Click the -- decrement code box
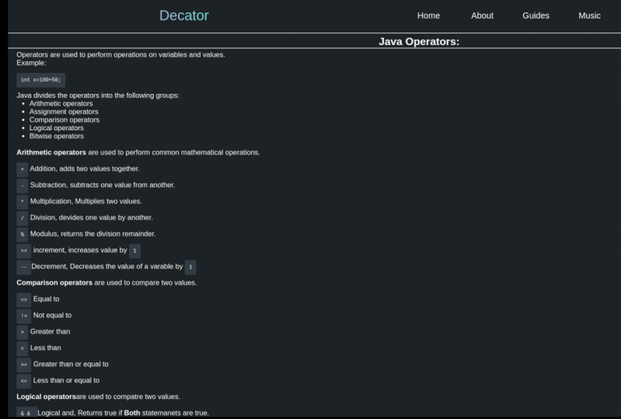This screenshot has height=419, width=621. click(x=24, y=267)
